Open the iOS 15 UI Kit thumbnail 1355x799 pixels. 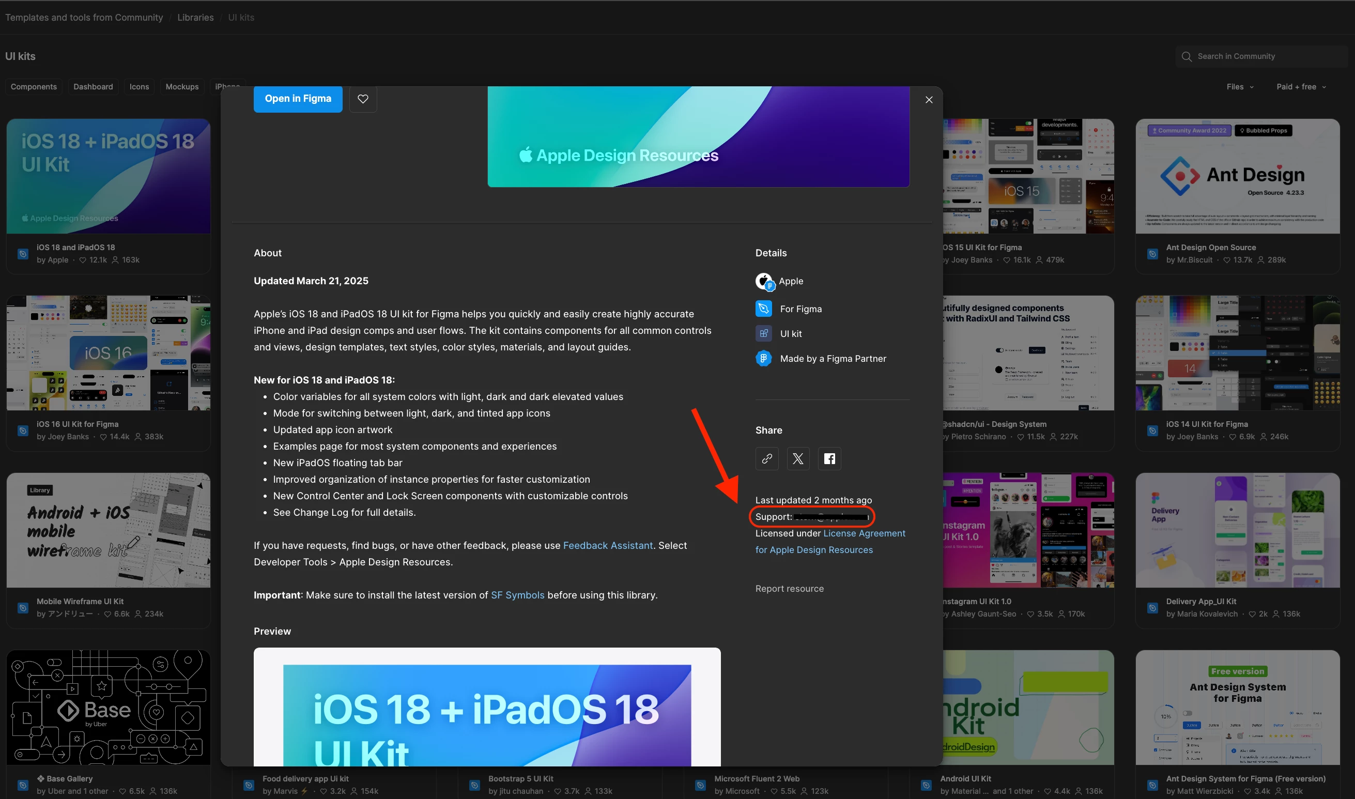point(1028,176)
